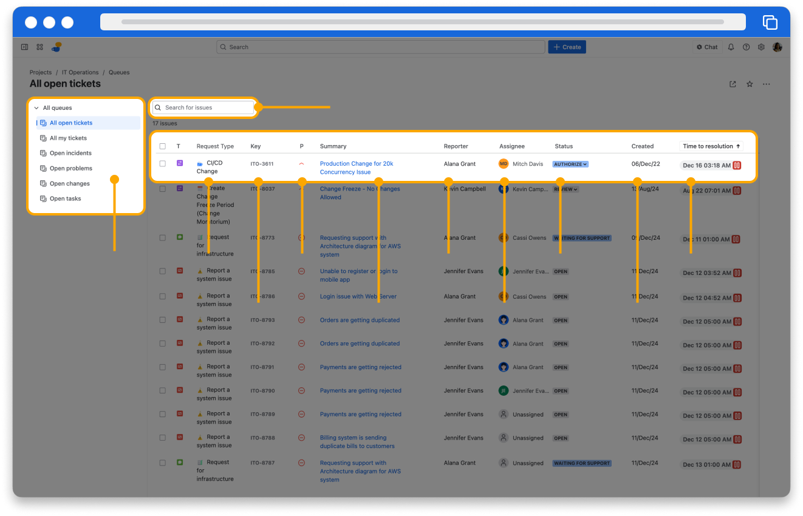Image resolution: width=803 pixels, height=516 pixels.
Task: Click issue type icon for ITO-8773
Action: (x=180, y=237)
